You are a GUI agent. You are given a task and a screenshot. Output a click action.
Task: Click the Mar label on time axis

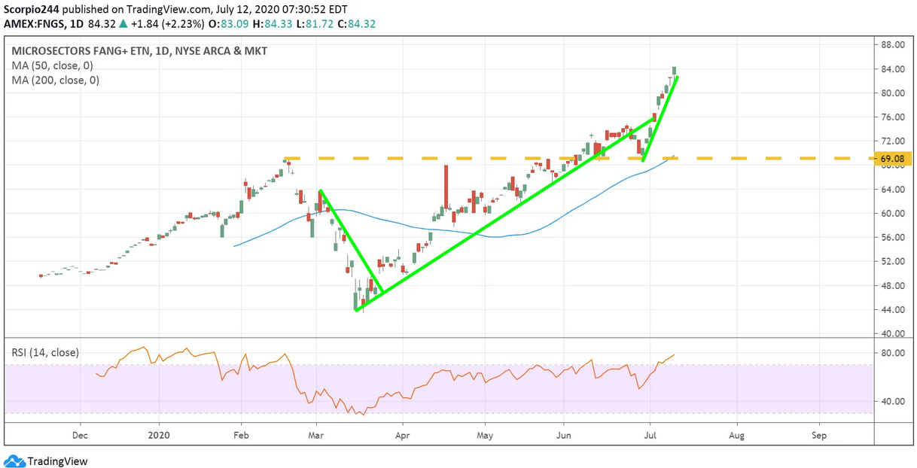click(x=316, y=435)
